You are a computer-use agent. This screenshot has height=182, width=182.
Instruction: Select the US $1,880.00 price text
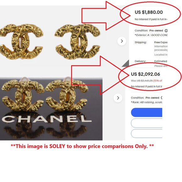click(149, 12)
